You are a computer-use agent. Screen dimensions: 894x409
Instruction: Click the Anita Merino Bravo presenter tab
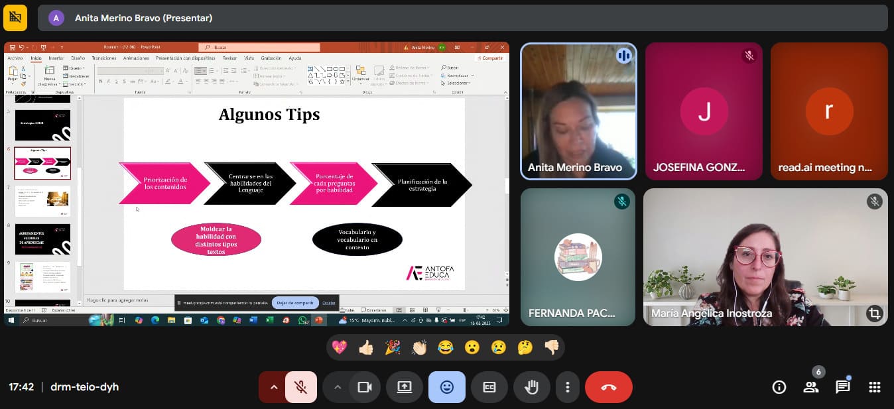(143, 18)
